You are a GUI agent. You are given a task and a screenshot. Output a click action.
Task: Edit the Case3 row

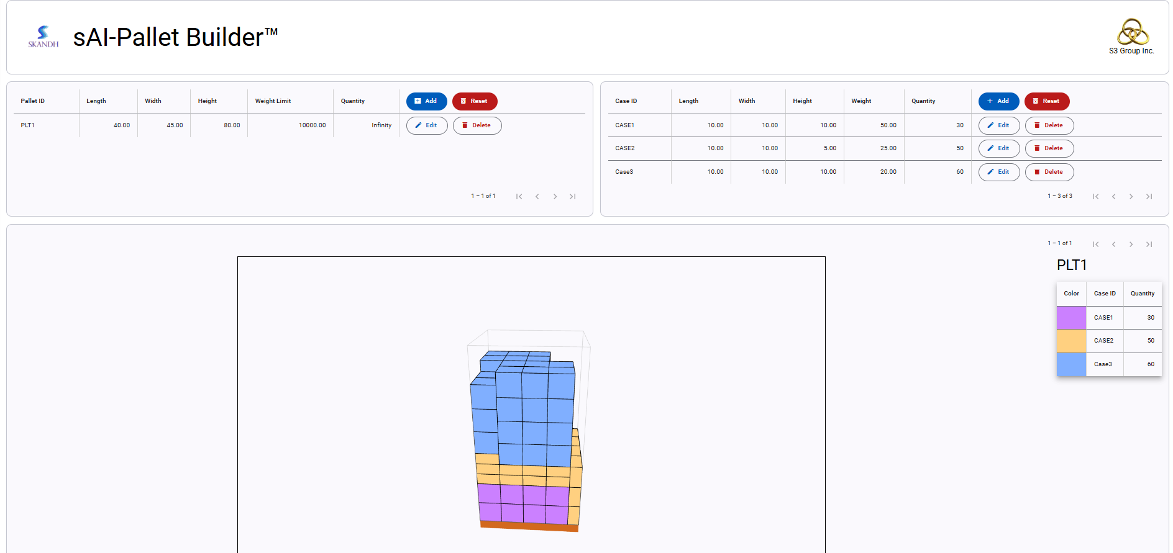[999, 172]
